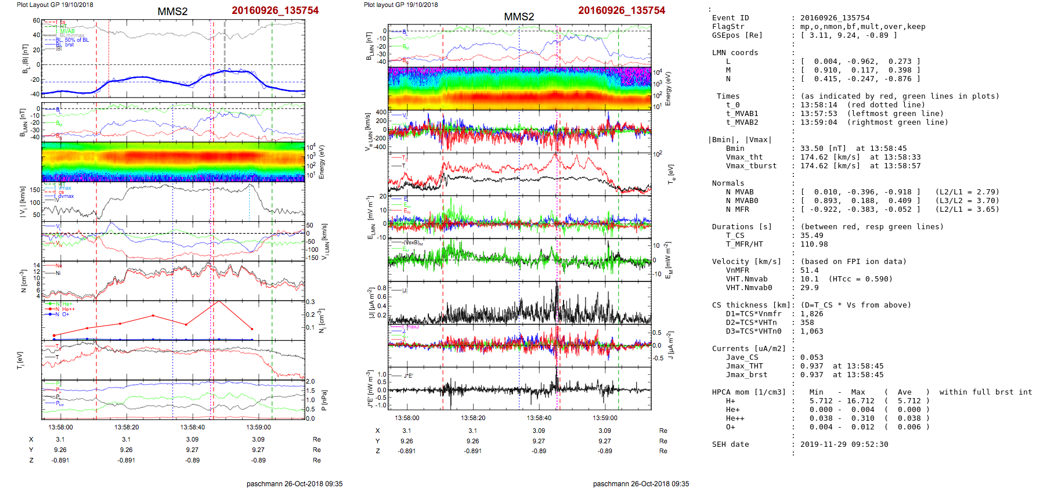This screenshot has height=488, width=1047.
Task: Select the Jave_CS value '0.053'
Action: 812,357
